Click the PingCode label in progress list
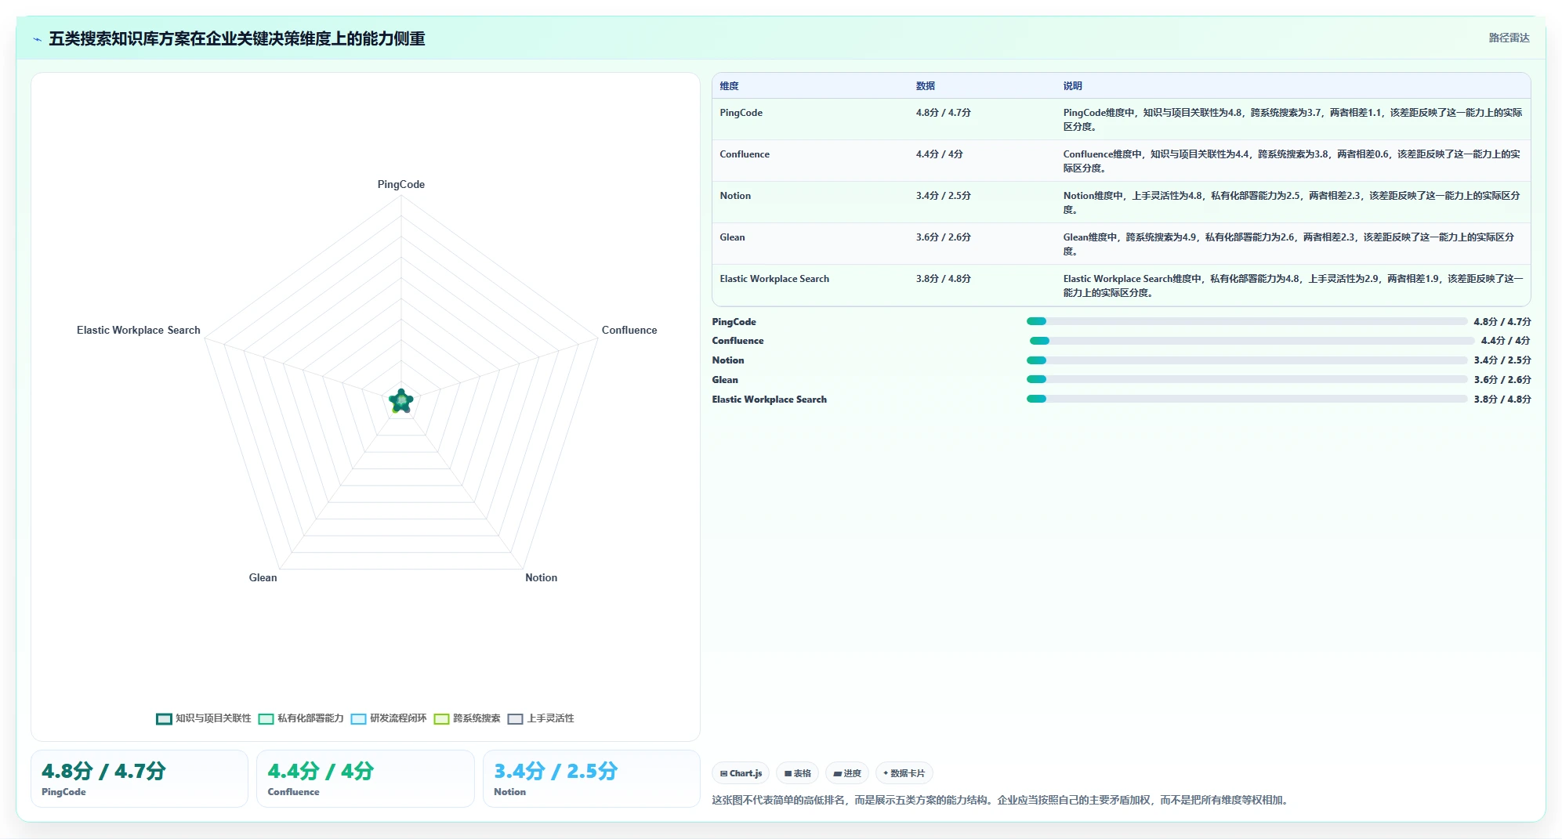The height and width of the screenshot is (839, 1562). click(x=734, y=322)
